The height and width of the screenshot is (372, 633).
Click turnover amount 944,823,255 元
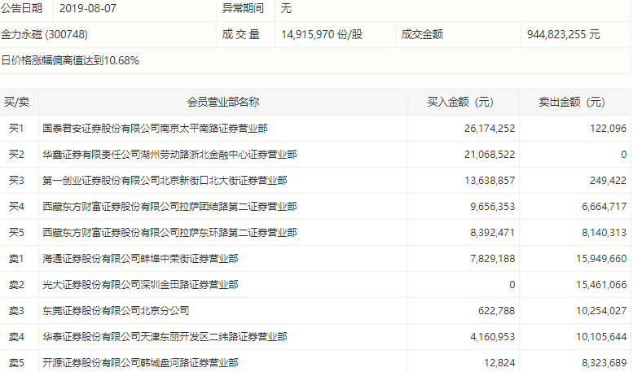pyautogui.click(x=563, y=35)
